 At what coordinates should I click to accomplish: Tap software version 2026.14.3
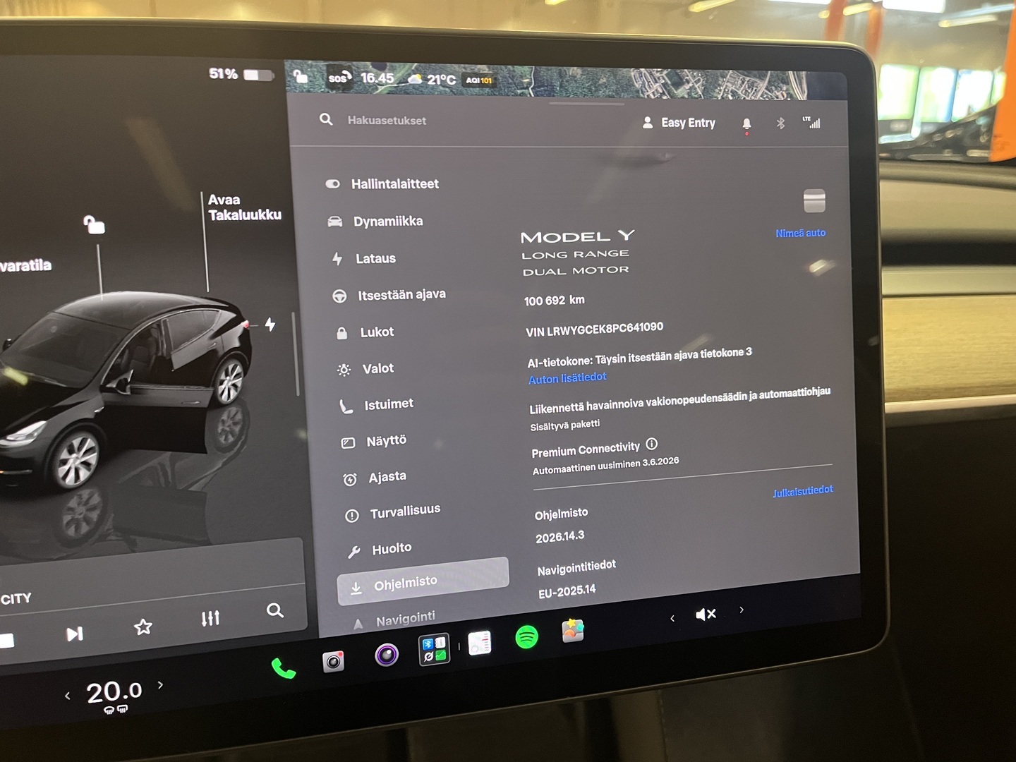click(x=560, y=537)
